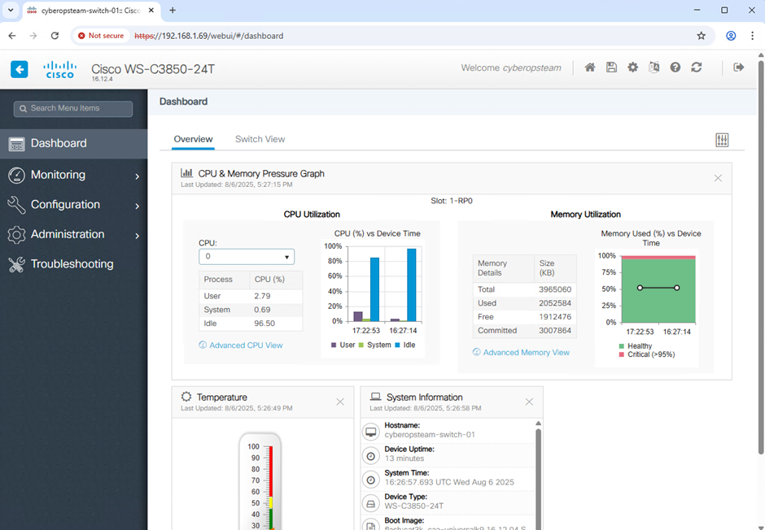The height and width of the screenshot is (530, 765).
Task: Close the System Information panel
Action: click(x=529, y=402)
